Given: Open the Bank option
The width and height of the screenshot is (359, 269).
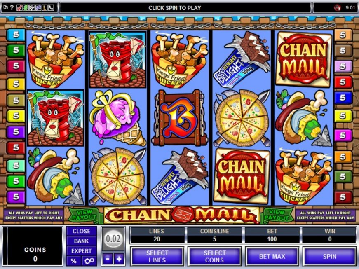Looking at the screenshot, I should click(81, 241).
